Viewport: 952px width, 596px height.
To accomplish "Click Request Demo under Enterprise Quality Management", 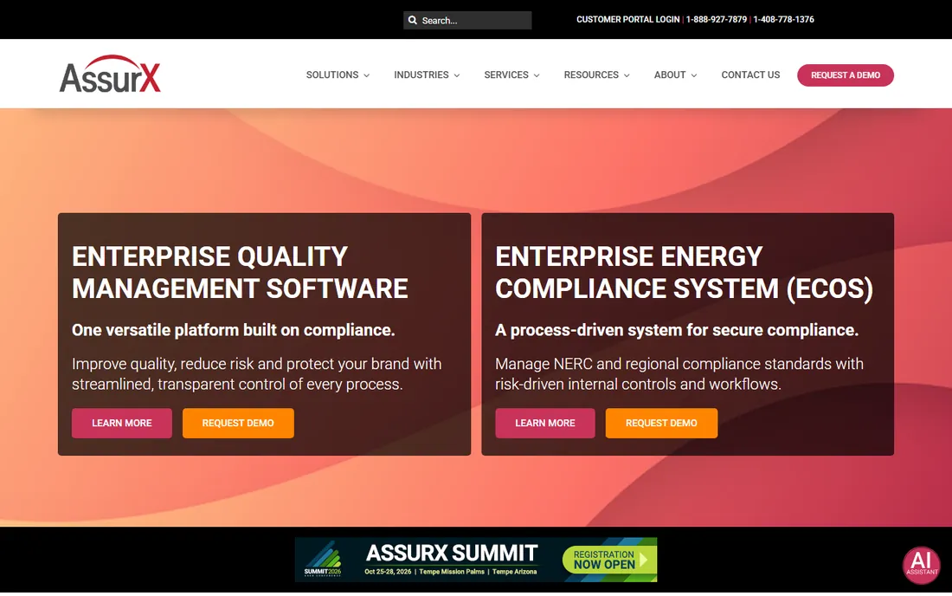I will (x=238, y=423).
